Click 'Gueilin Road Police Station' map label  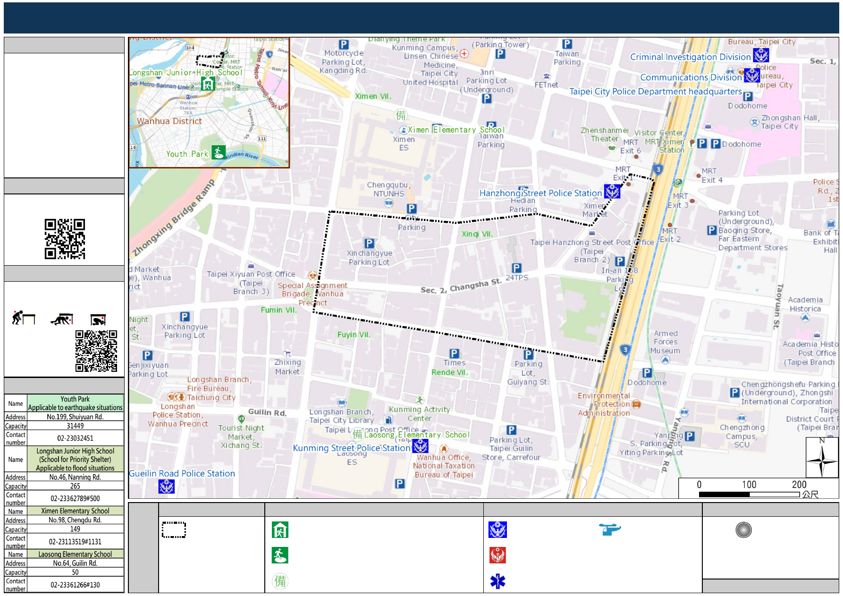[x=182, y=473]
